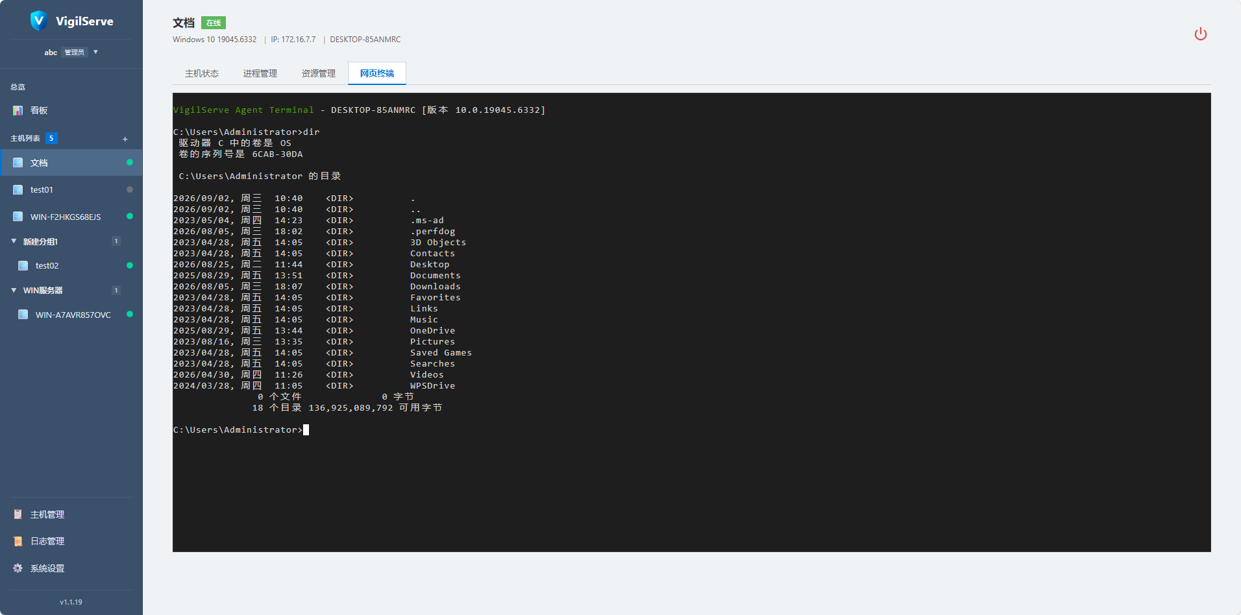Click the 主机管理 icon

(x=18, y=514)
